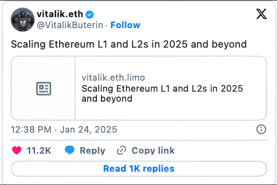Click the Copy link text
The image size is (277, 185).
coord(153,150)
